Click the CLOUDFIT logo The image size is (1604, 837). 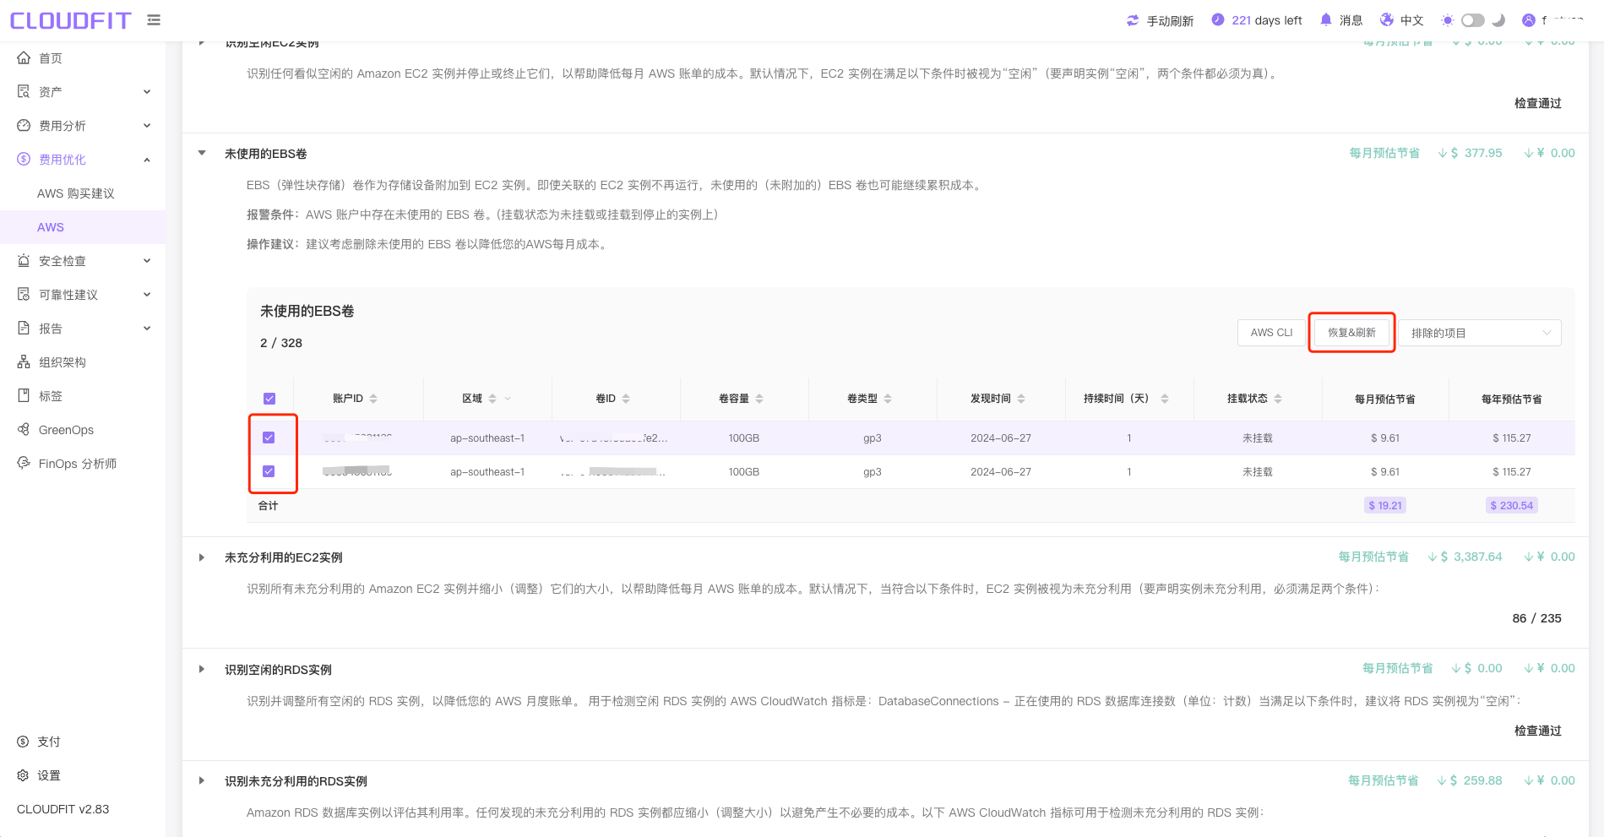(x=70, y=20)
